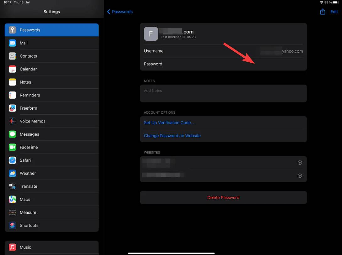Open the first website compass icon

(x=300, y=163)
